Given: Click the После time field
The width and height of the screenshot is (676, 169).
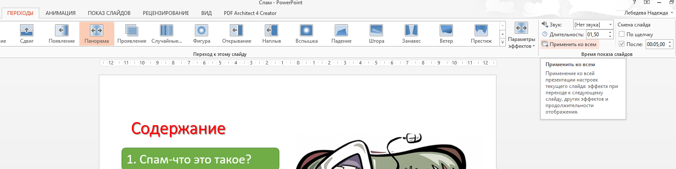Looking at the screenshot, I should [x=656, y=44].
